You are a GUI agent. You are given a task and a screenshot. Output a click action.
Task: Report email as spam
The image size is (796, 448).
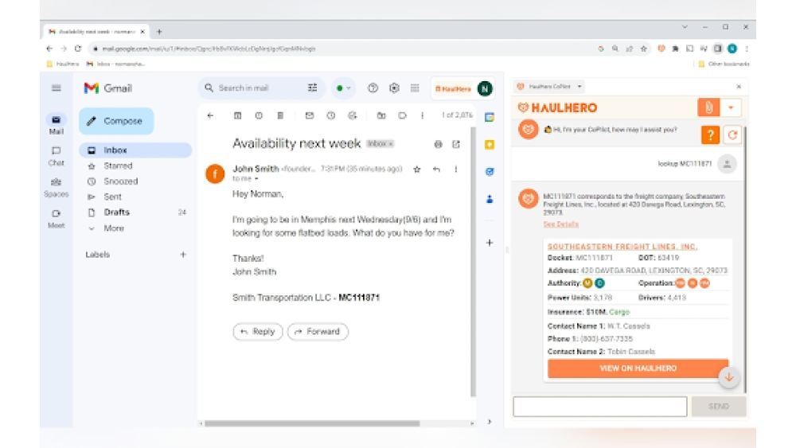[x=259, y=115]
